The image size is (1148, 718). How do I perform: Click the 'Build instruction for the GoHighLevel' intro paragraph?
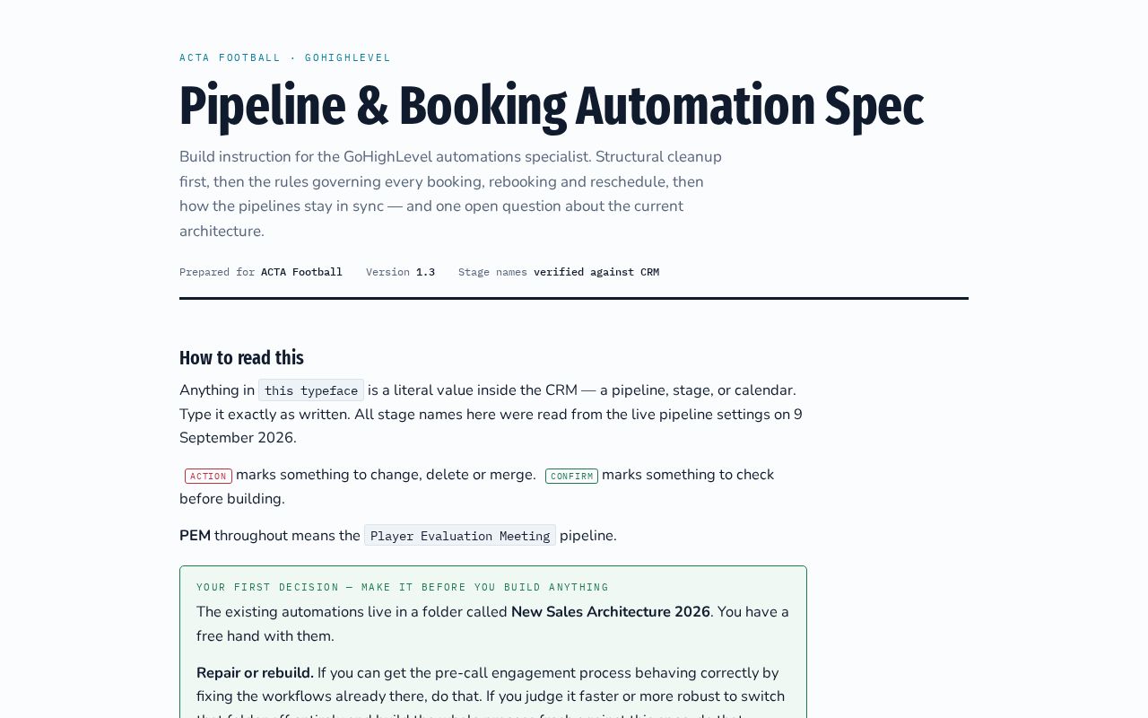[x=450, y=194]
